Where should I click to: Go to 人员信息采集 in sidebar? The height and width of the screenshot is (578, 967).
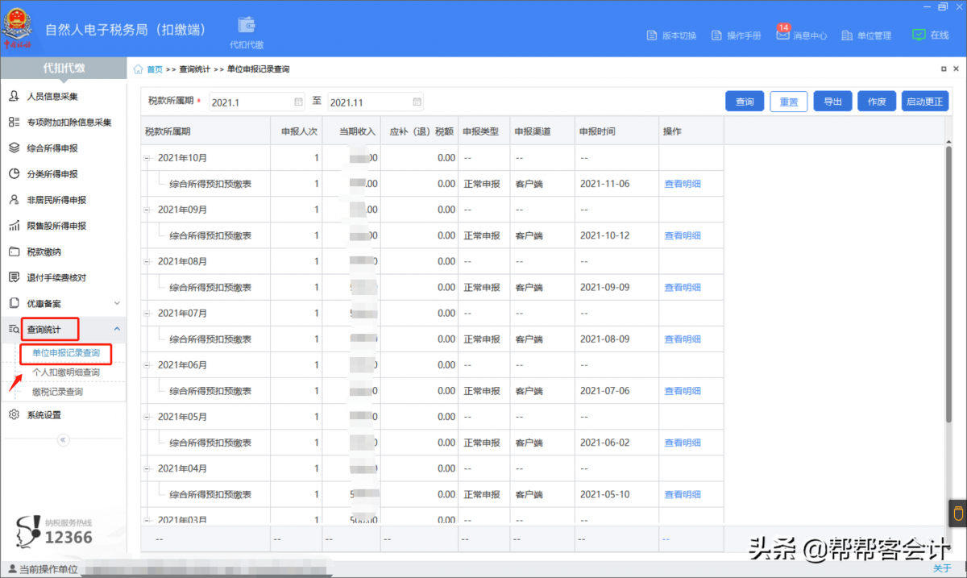[x=52, y=97]
